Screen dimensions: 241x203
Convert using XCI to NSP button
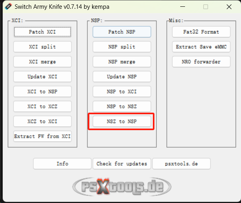click(x=42, y=92)
